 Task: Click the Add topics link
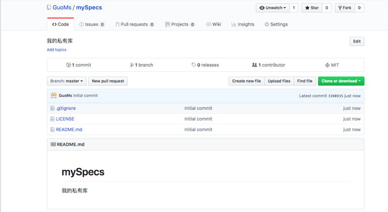(x=57, y=50)
